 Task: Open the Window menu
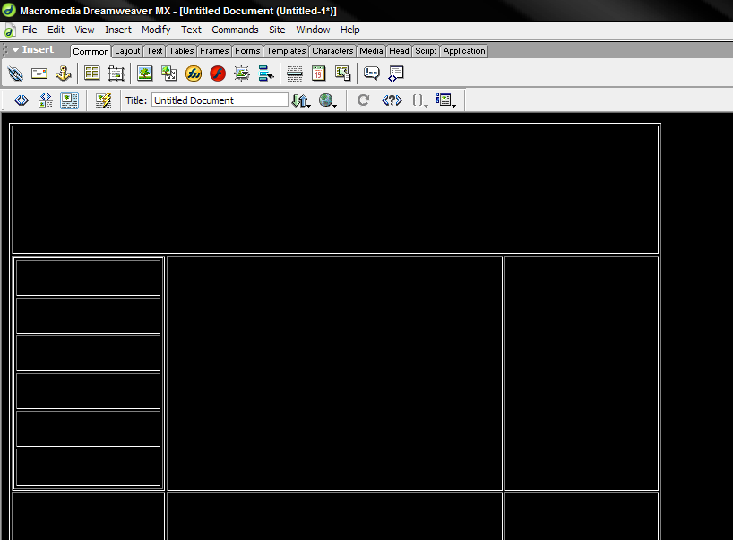313,30
